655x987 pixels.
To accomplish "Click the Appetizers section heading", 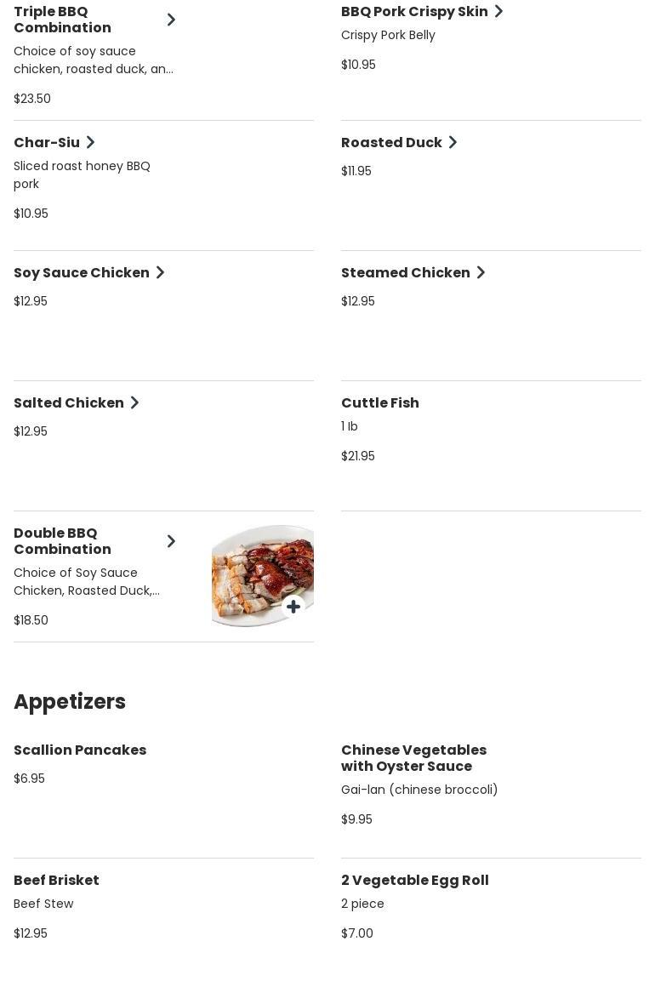I will [x=70, y=702].
